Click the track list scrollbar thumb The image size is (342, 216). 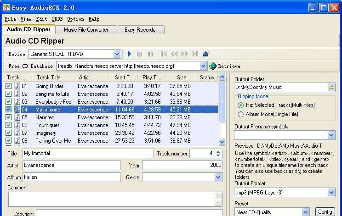(x=222, y=101)
